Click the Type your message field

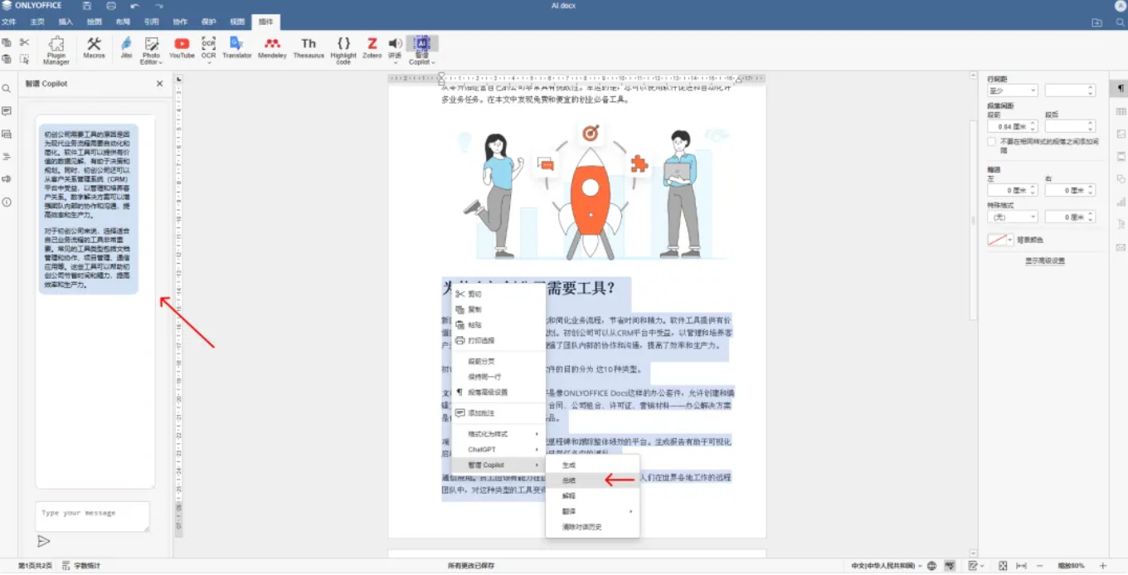pyautogui.click(x=92, y=516)
